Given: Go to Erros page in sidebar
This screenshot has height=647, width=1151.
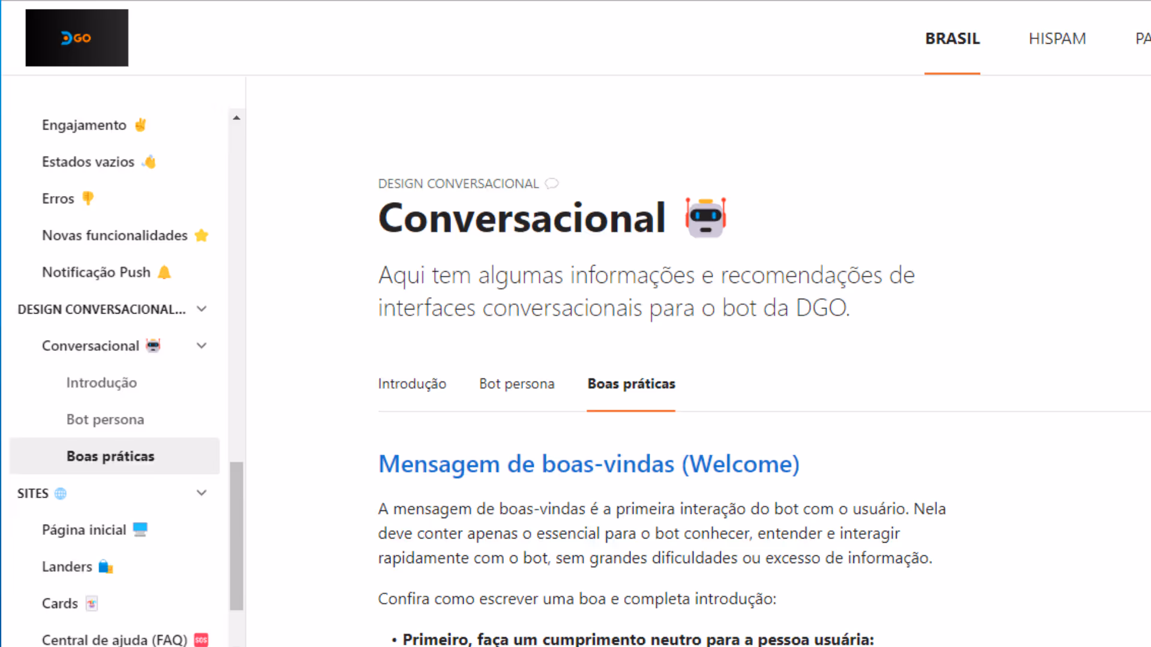Looking at the screenshot, I should 58,198.
